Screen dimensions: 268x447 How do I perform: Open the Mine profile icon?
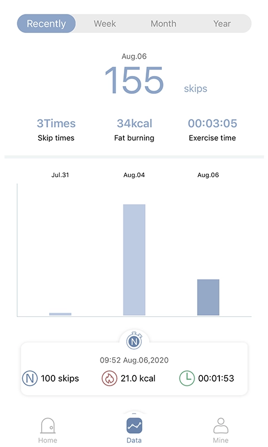(221, 426)
